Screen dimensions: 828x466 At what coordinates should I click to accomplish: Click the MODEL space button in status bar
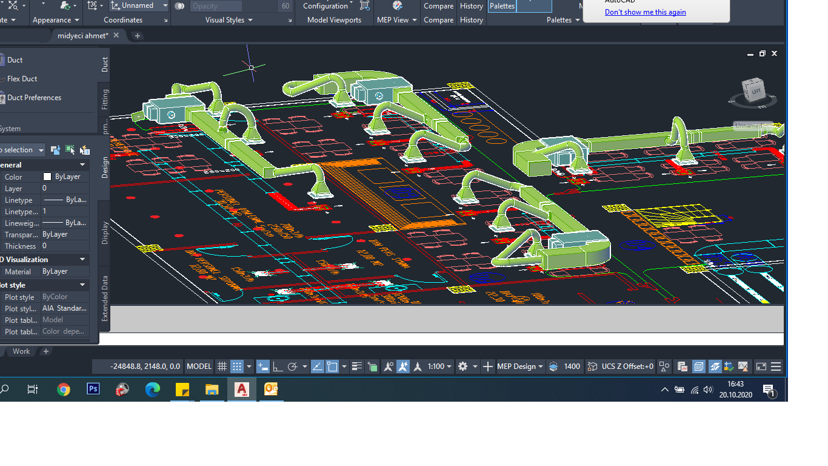click(199, 366)
